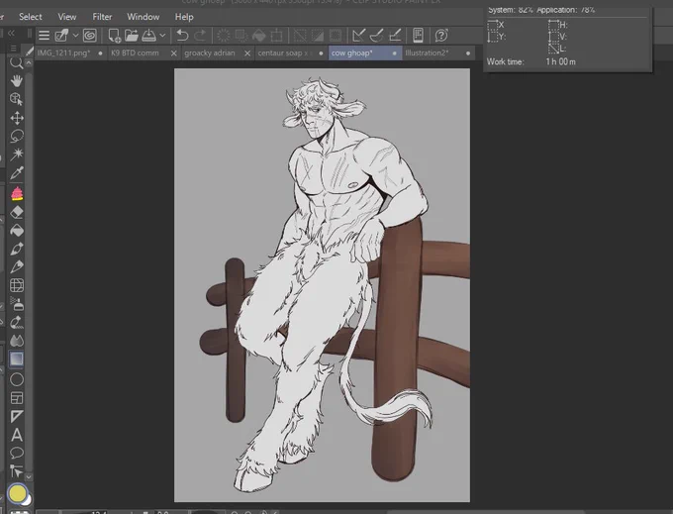This screenshot has width=673, height=514.
Task: Select the Fill bucket tool
Action: 16,230
